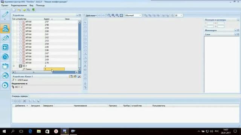Click the green arrow toolbar icon
The height and width of the screenshot is (135, 241).
tap(34, 10)
